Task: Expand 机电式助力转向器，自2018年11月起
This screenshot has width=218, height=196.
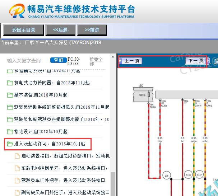Action: 52,83
